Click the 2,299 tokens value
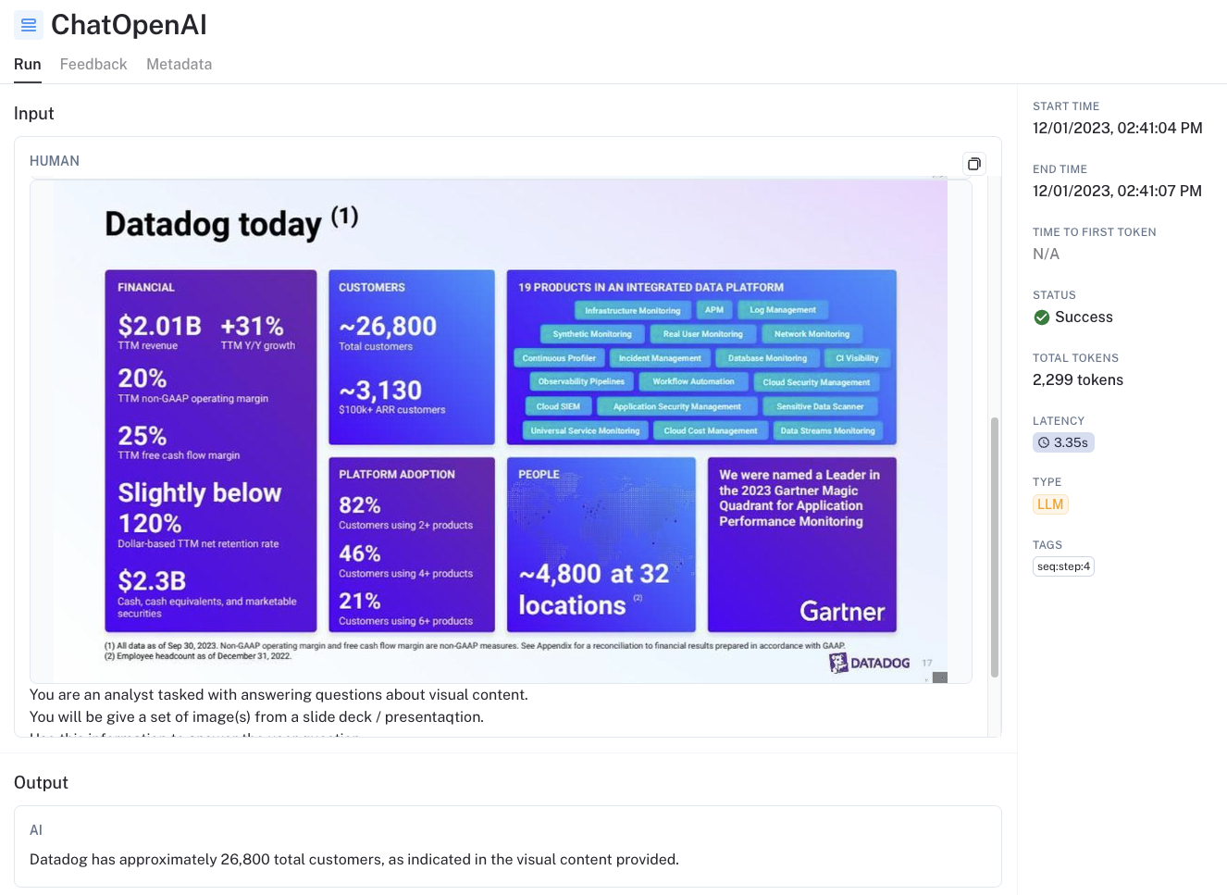1227x895 pixels. [1078, 380]
